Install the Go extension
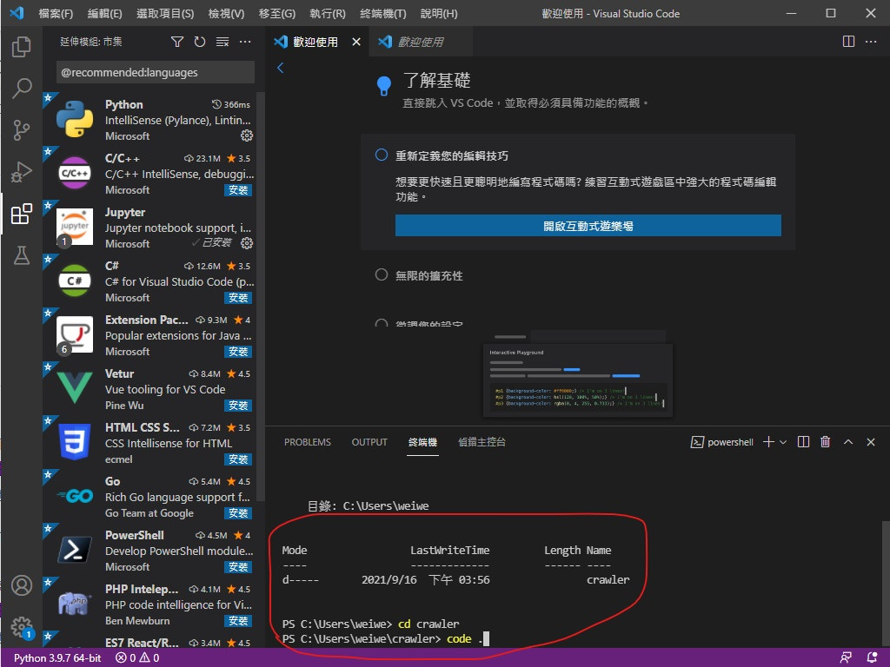 click(238, 513)
